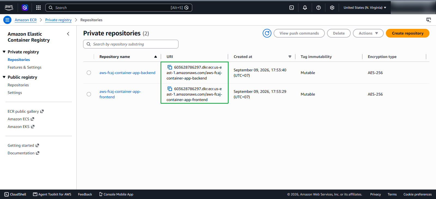Open the services grid menu
The width and height of the screenshot is (436, 199).
pos(38,8)
